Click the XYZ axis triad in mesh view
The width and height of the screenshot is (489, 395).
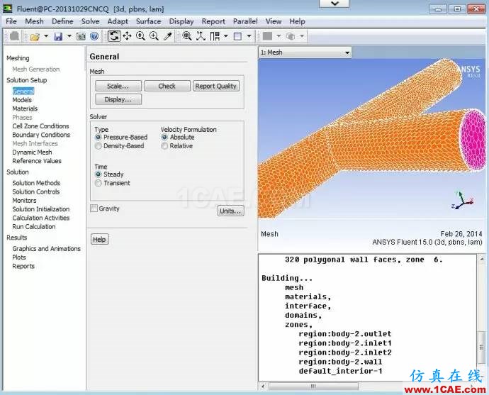click(x=463, y=200)
